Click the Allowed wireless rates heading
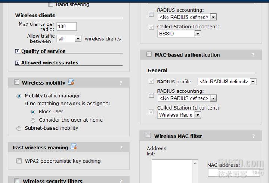Image resolution: width=269 pixels, height=183 pixels. 50,63
